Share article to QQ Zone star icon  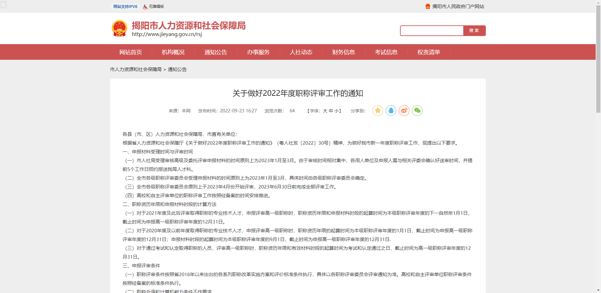pos(378,111)
